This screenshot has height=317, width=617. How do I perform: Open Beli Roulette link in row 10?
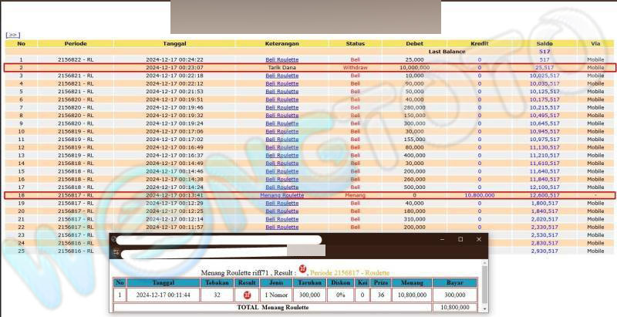pyautogui.click(x=282, y=131)
